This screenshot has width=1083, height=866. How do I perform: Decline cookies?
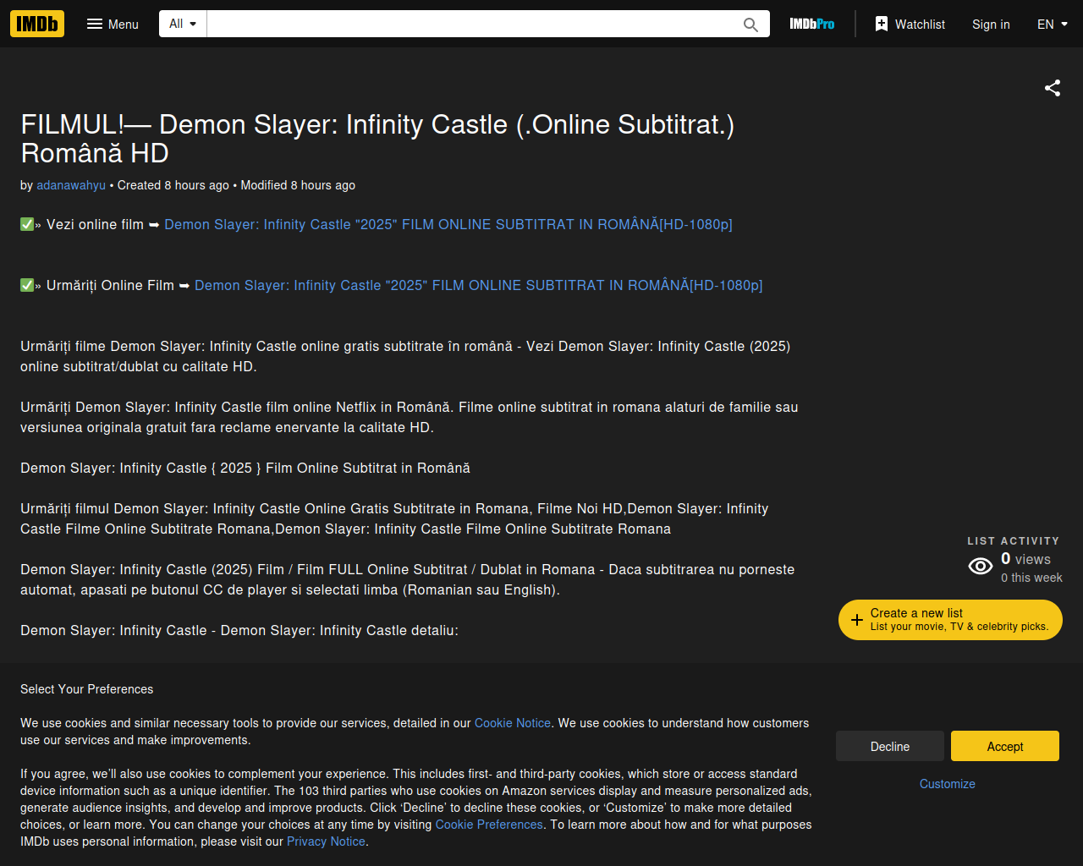pyautogui.click(x=890, y=746)
